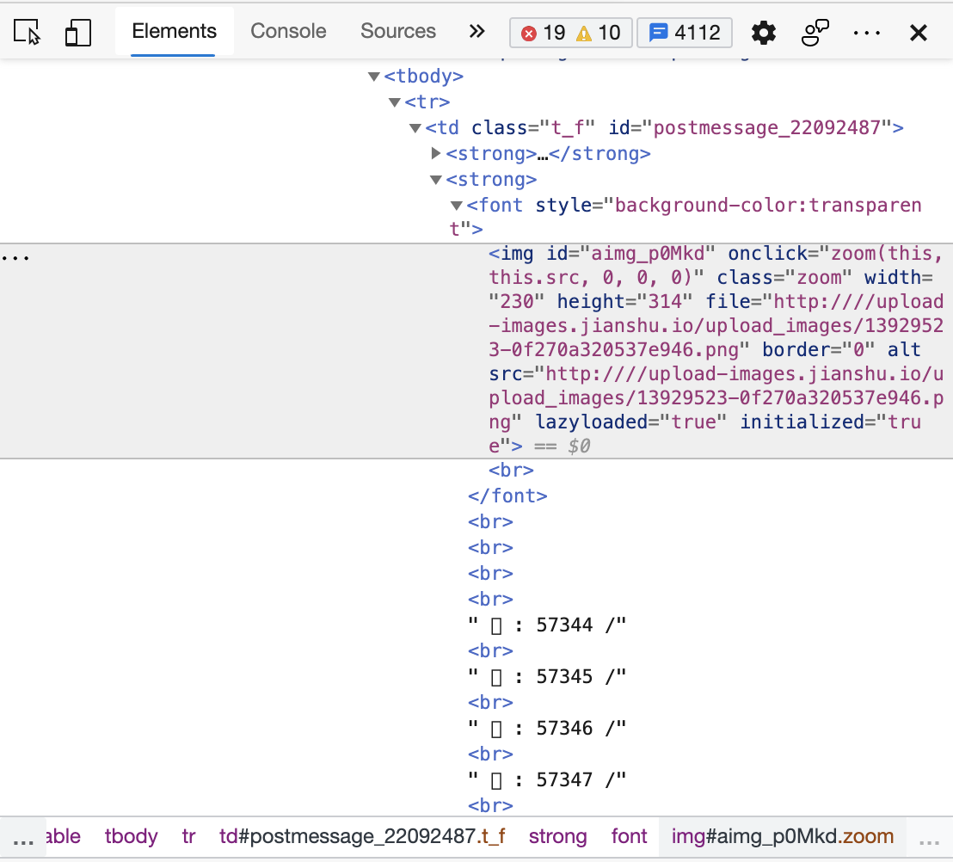The height and width of the screenshot is (862, 953).
Task: Expand the collapsed strong element
Action: click(x=436, y=154)
